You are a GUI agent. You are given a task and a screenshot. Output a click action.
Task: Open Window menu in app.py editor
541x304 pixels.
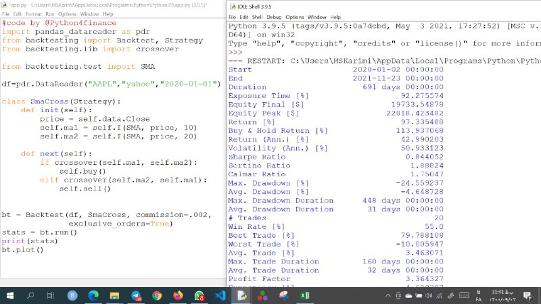[x=89, y=14]
